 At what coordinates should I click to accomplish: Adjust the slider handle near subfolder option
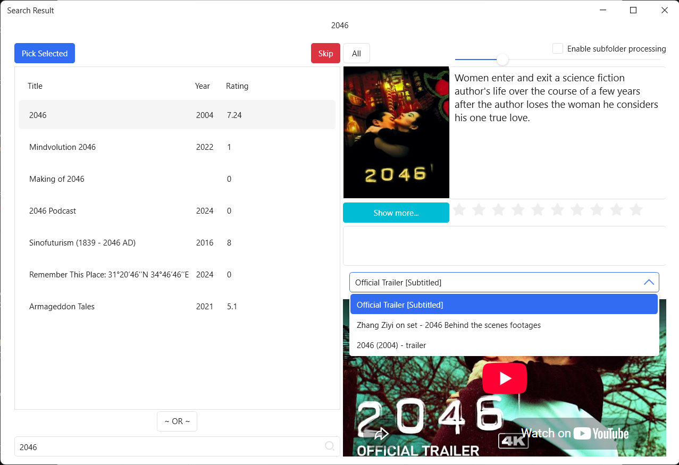pyautogui.click(x=502, y=60)
